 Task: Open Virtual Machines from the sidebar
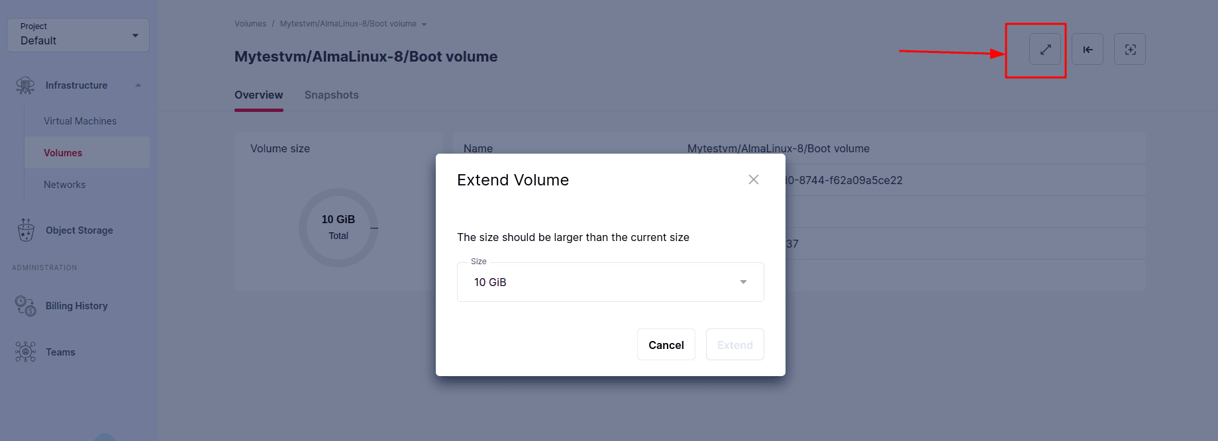pos(80,121)
